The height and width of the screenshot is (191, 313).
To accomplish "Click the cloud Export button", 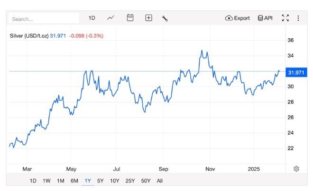I will [237, 18].
